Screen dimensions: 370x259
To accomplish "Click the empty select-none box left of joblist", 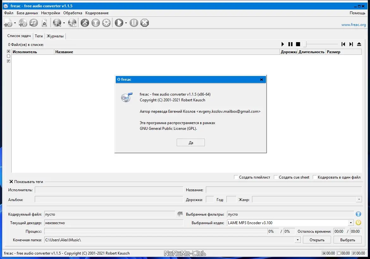I will 9,56.
